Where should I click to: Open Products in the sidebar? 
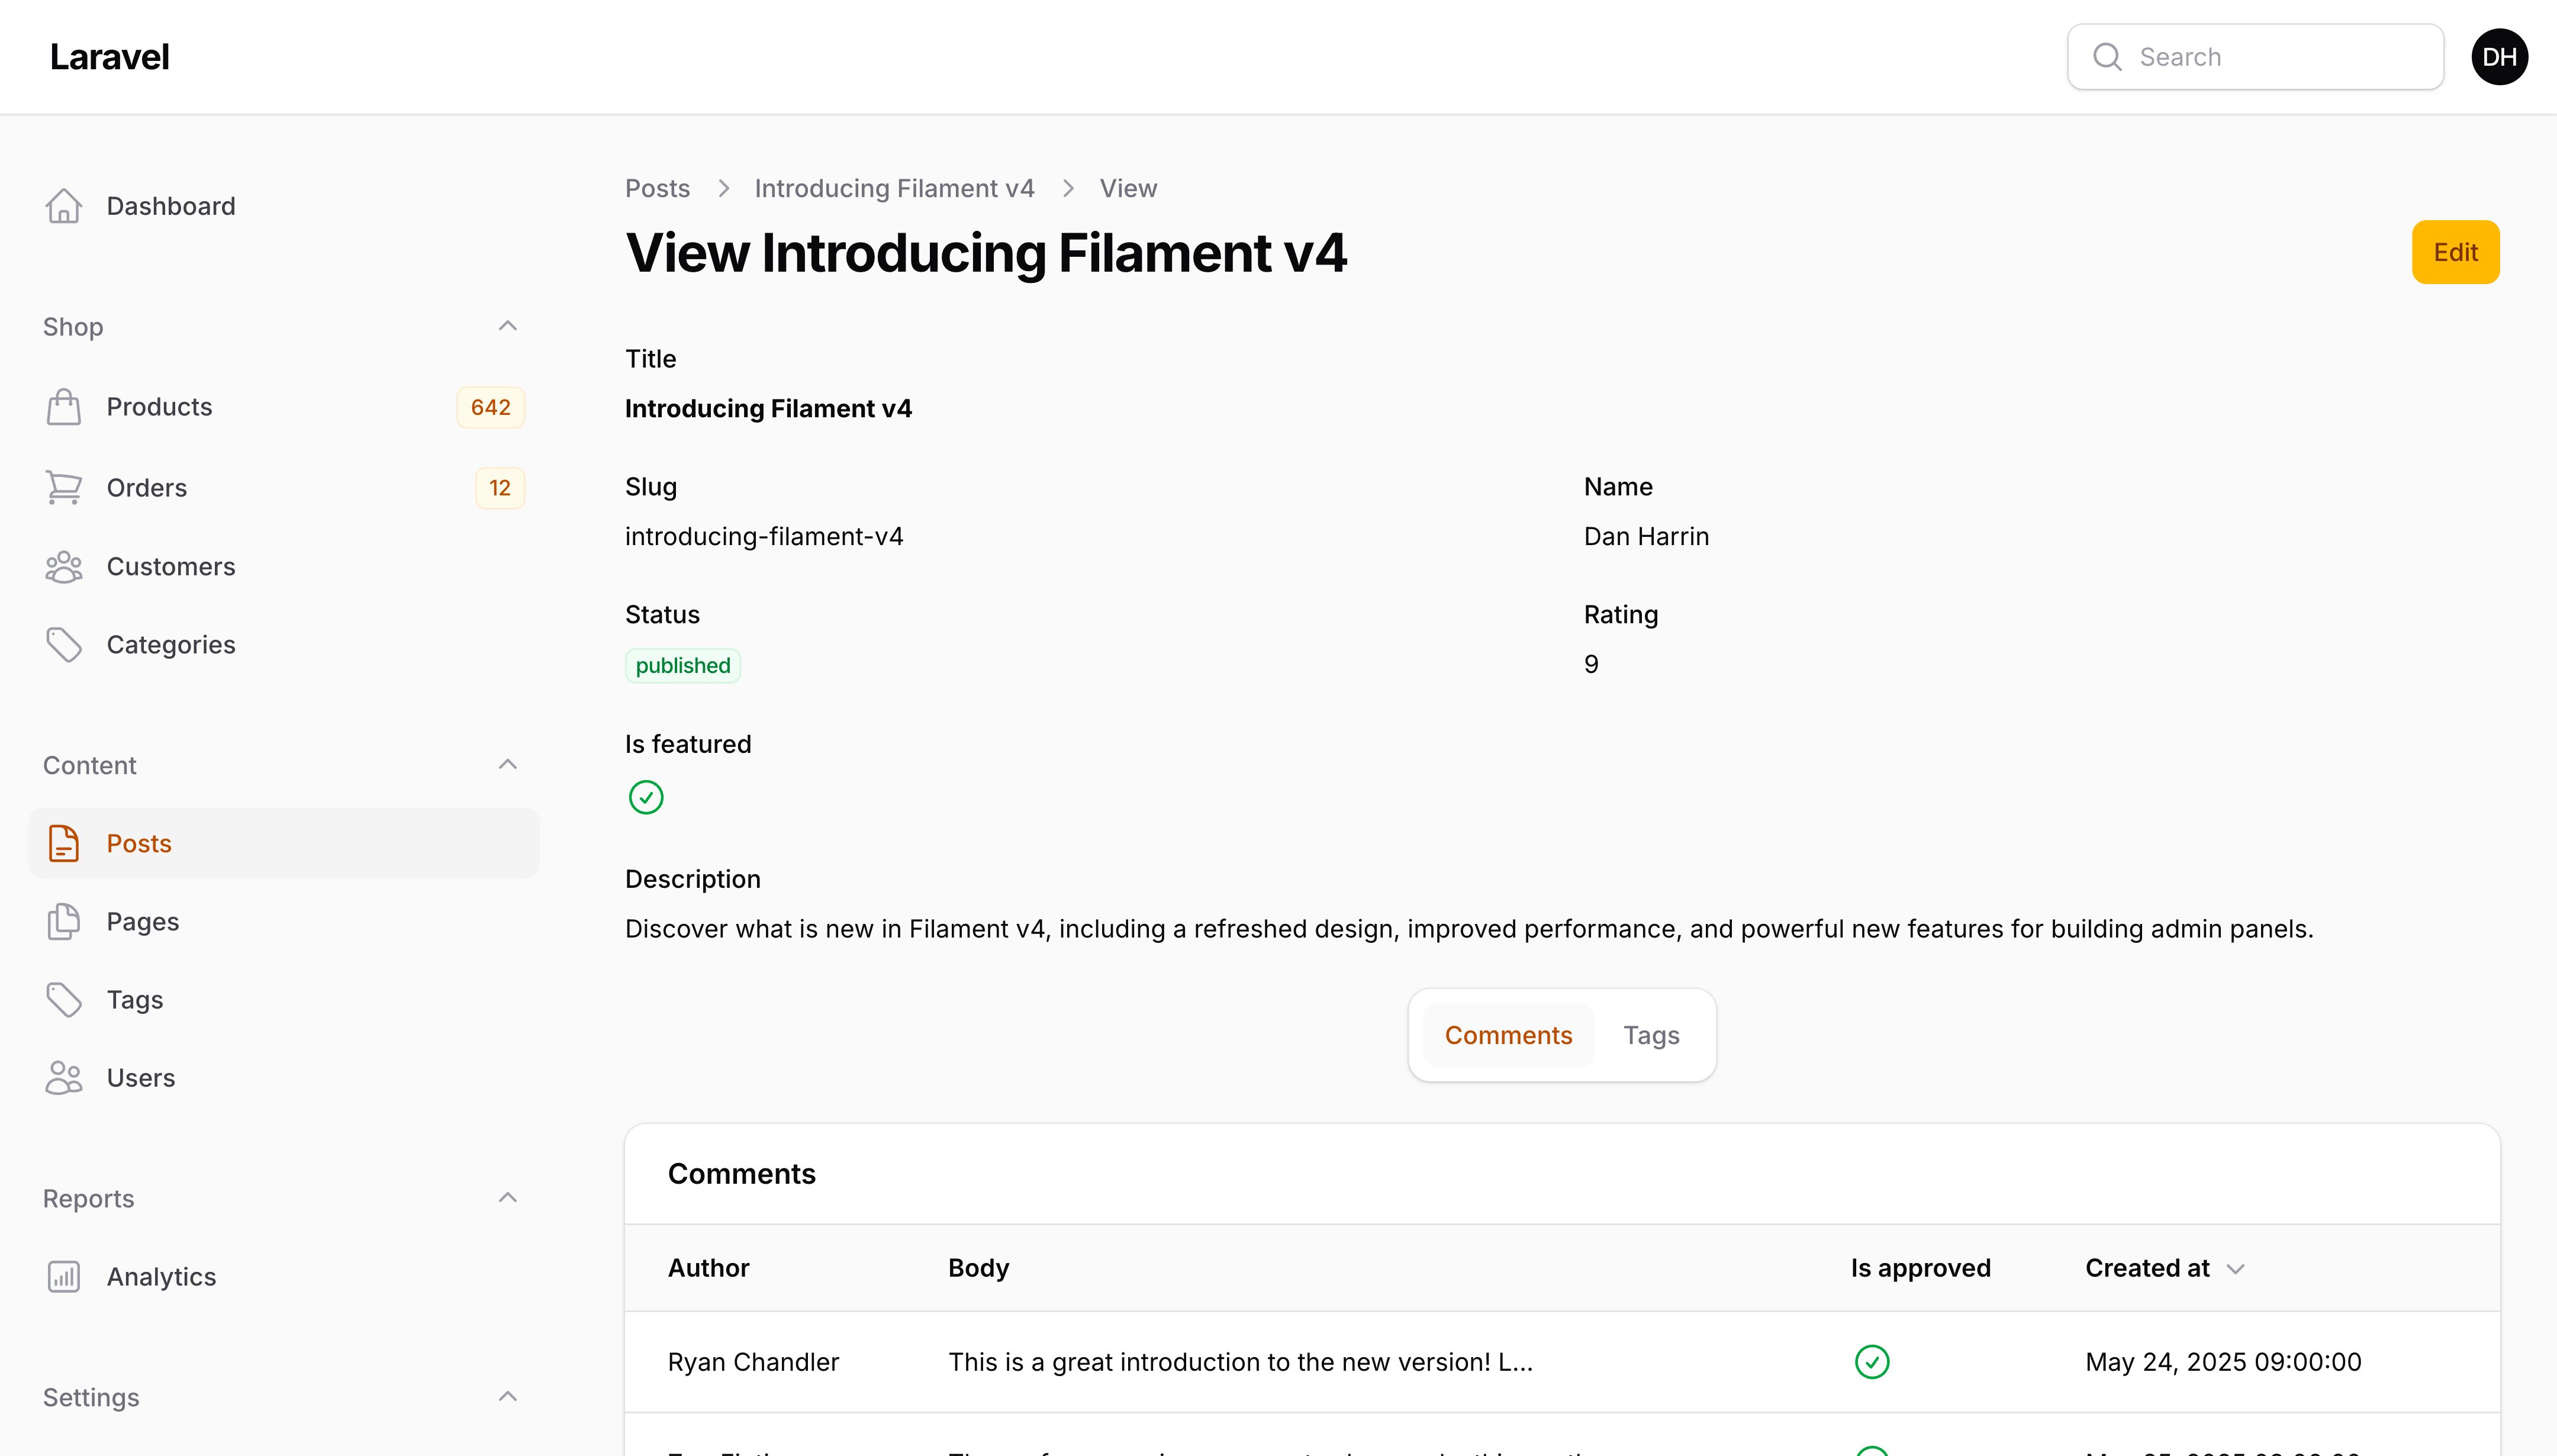coord(284,407)
